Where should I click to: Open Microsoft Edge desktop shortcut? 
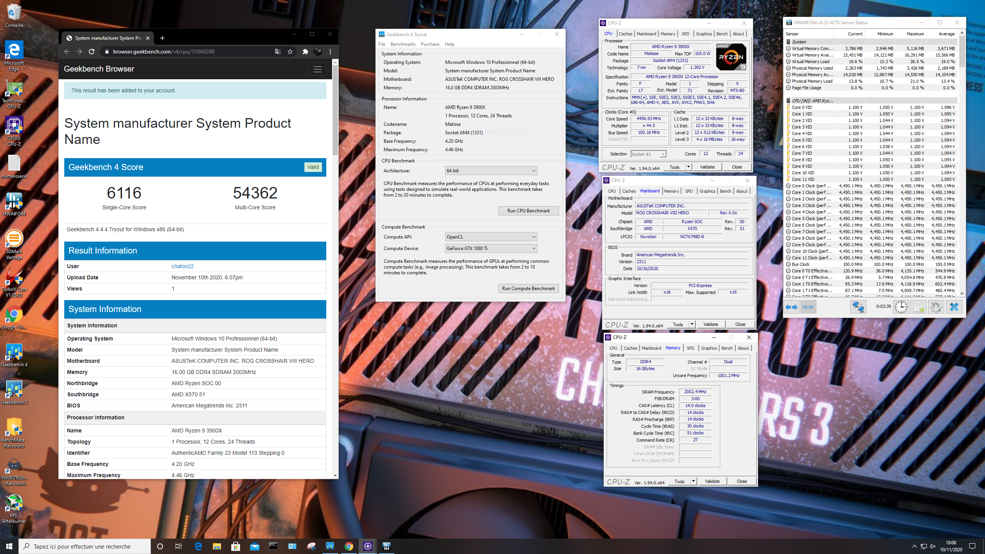tap(14, 56)
